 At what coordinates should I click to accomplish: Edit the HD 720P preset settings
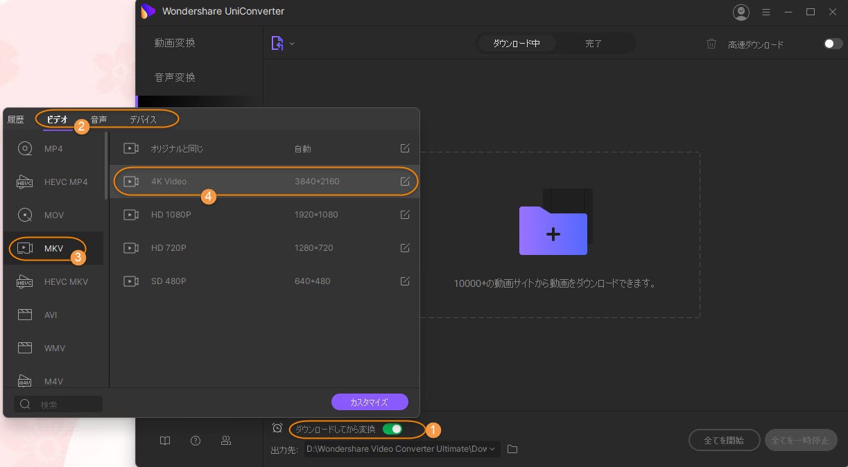(x=405, y=248)
